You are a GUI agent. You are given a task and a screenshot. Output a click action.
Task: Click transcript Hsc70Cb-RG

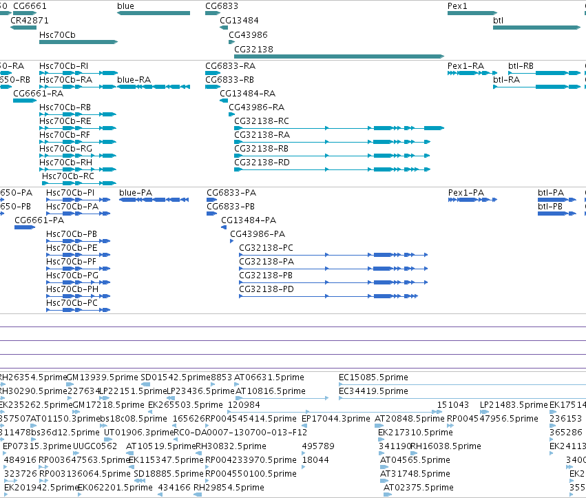[78, 156]
